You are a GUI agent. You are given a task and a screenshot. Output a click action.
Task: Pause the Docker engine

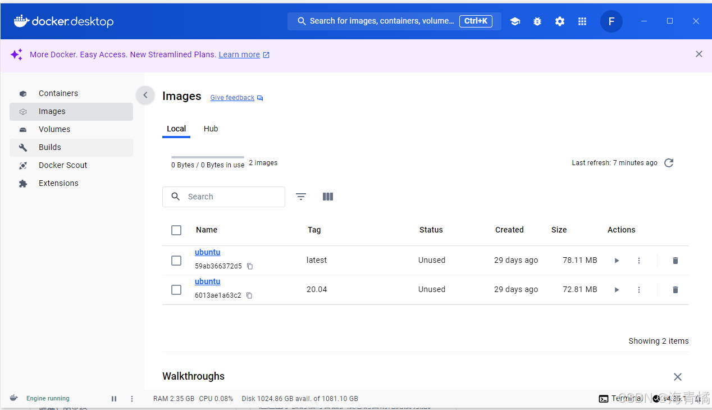[x=114, y=399]
